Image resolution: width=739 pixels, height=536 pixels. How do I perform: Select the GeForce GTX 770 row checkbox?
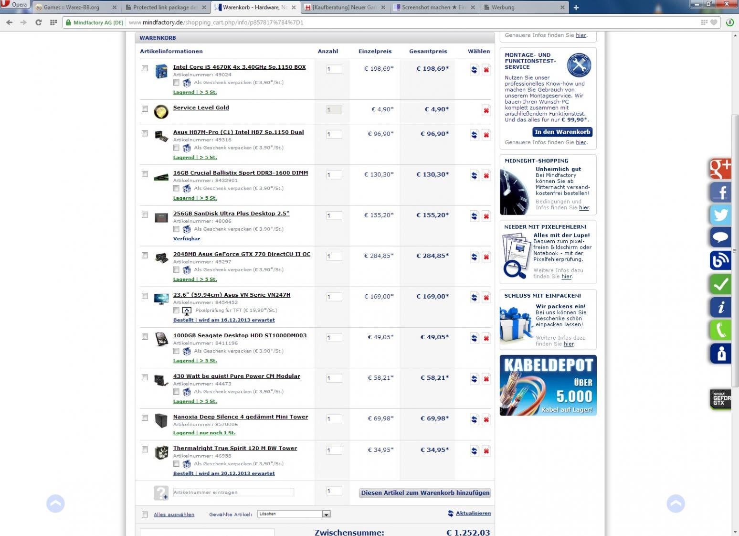(145, 255)
